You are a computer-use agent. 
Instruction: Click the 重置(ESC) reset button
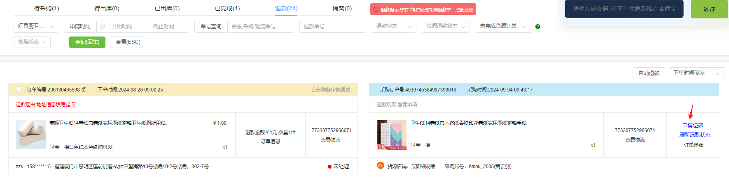[x=128, y=42]
